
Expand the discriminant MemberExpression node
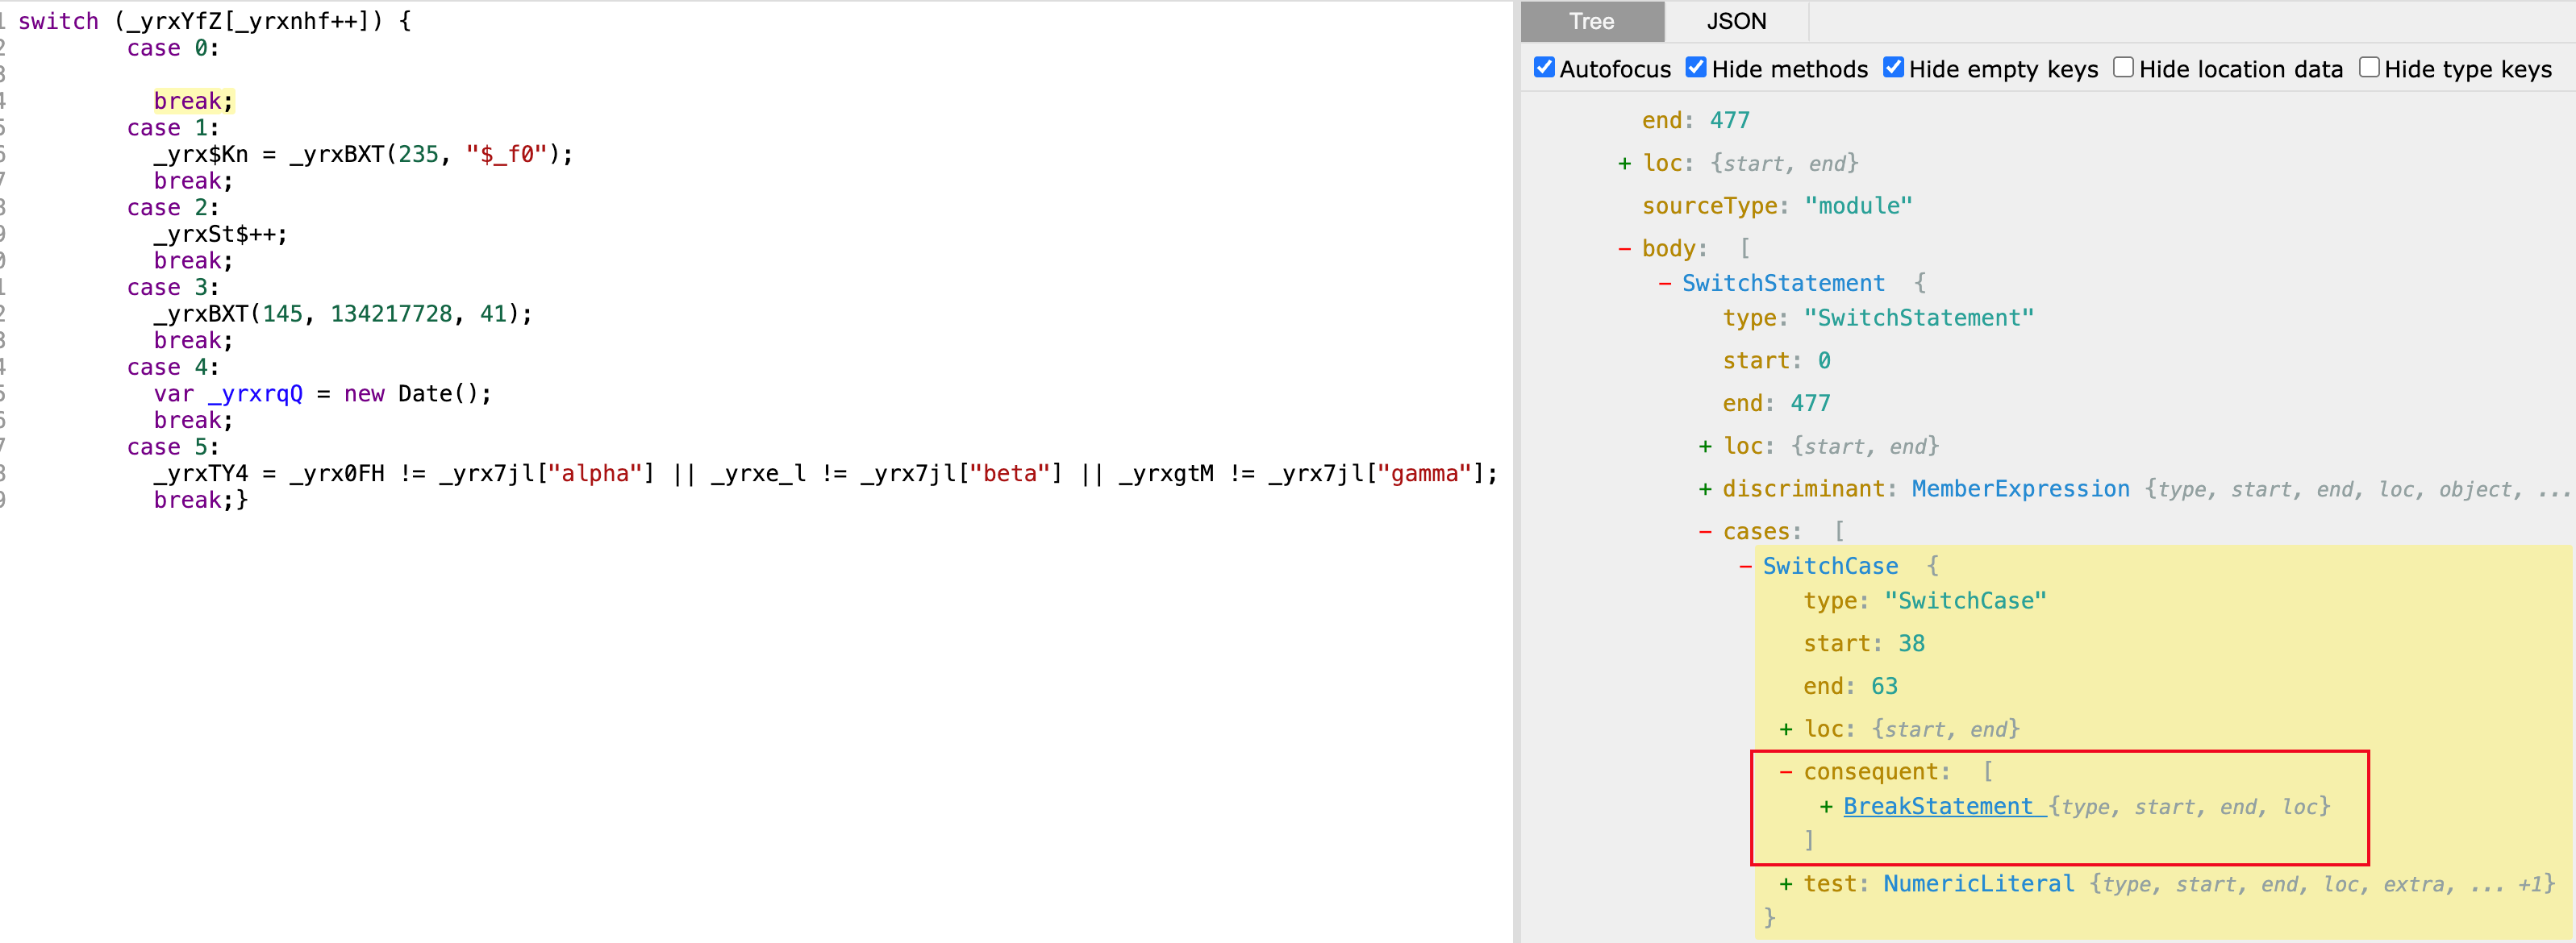tap(1705, 489)
